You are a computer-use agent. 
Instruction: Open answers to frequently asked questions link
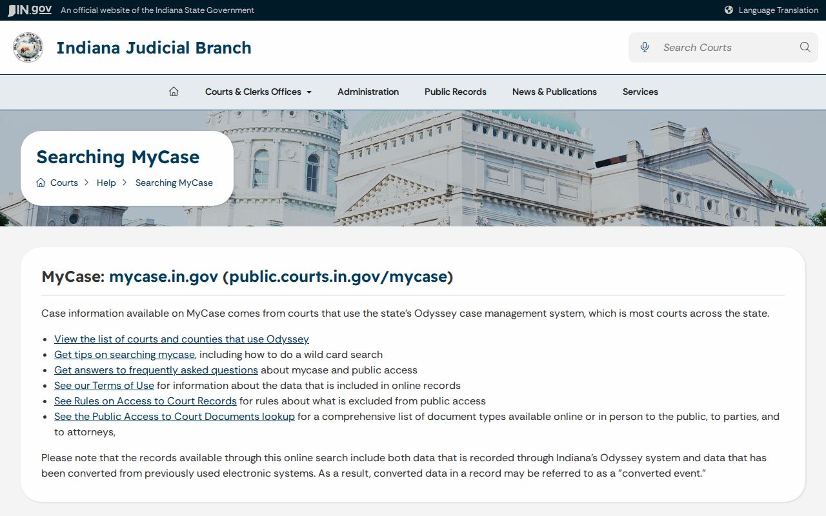[x=156, y=370]
